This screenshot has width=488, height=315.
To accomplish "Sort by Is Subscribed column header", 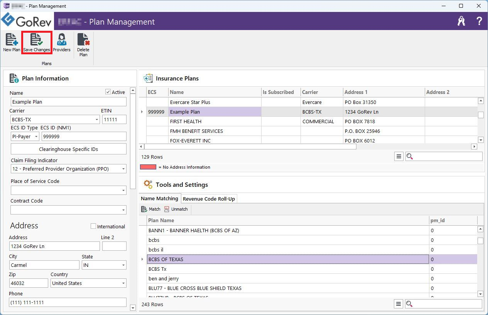I will [281, 92].
